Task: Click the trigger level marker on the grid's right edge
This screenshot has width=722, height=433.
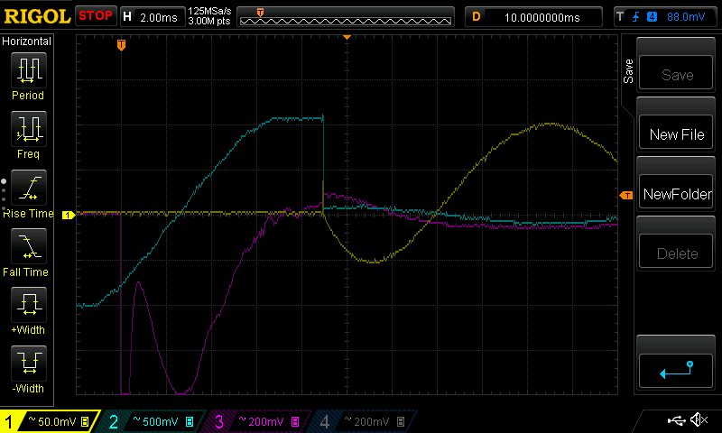Action: (626, 196)
